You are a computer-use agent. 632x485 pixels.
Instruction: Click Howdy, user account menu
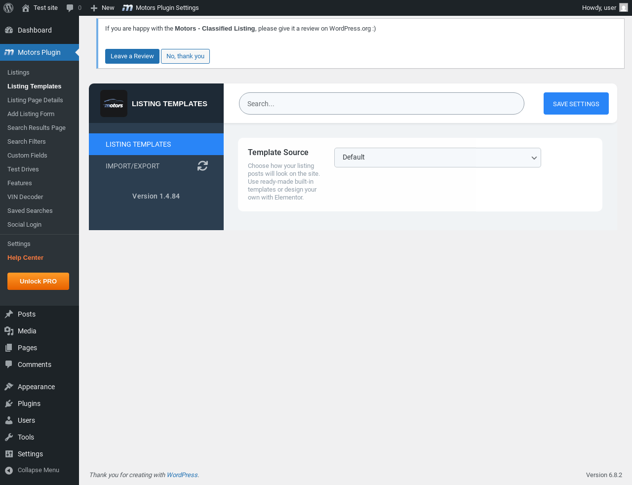(x=604, y=8)
